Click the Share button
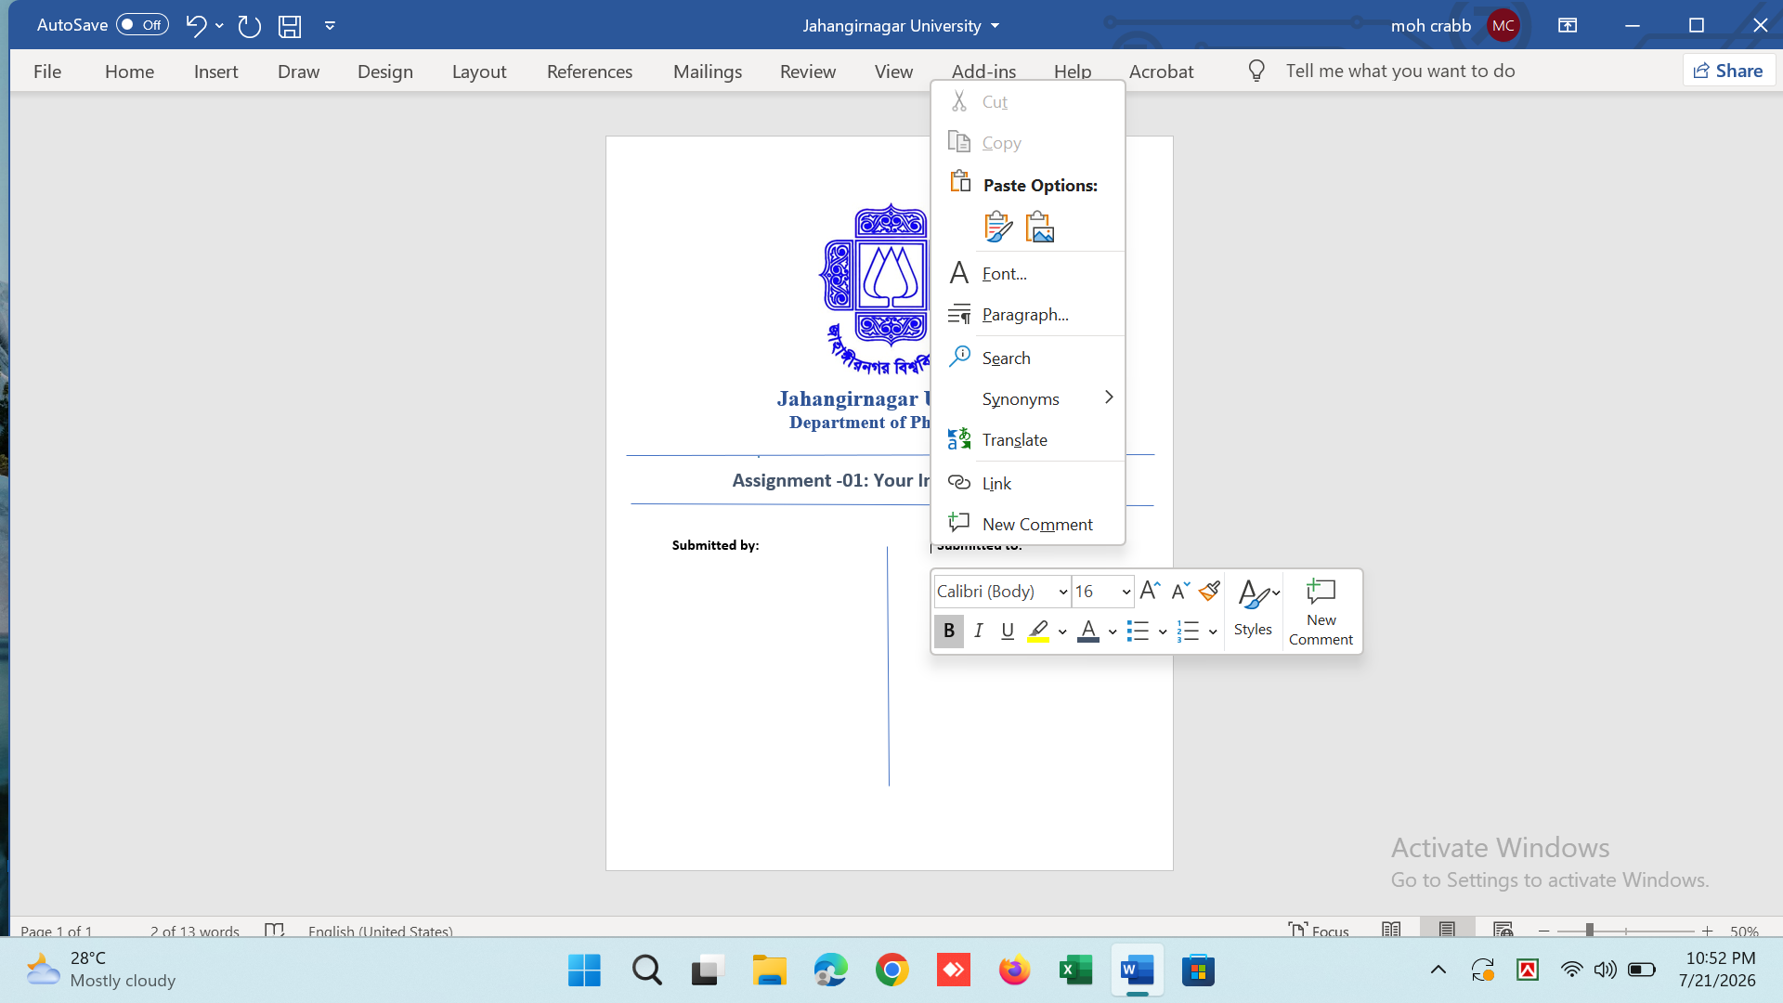The height and width of the screenshot is (1003, 1783). 1728,71
